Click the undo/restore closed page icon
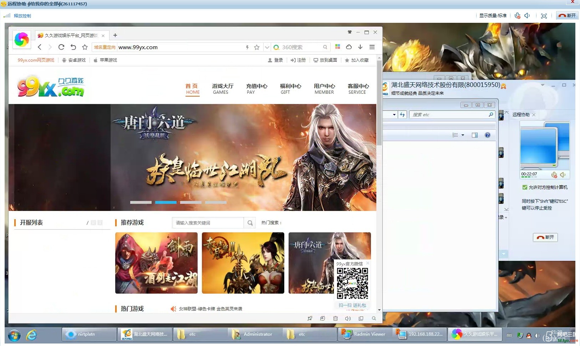Viewport: 580px width, 346px height. (x=73, y=47)
